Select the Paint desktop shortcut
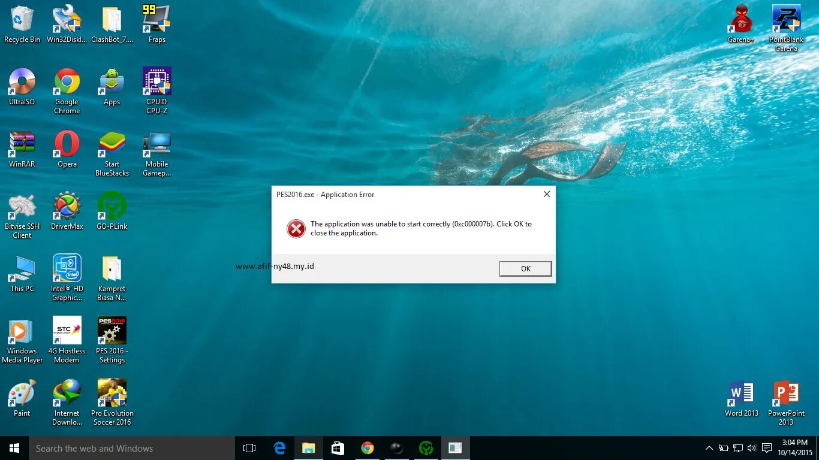The image size is (819, 460). 22,398
